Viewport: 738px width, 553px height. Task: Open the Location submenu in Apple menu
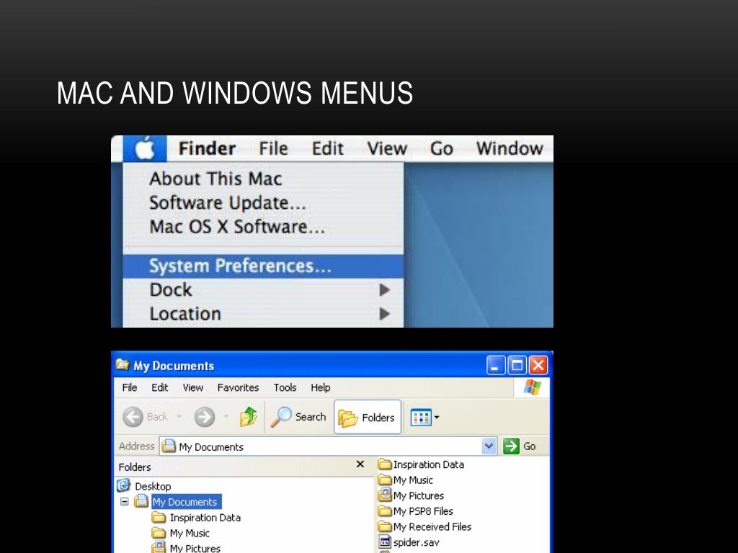click(263, 314)
